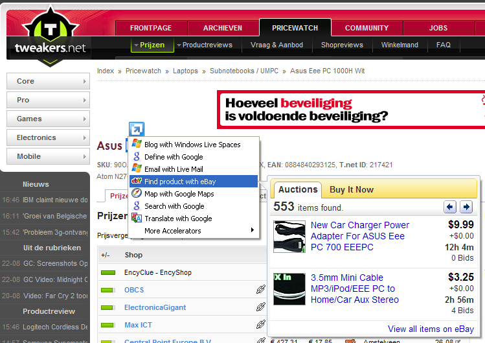Image resolution: width=485 pixels, height=343 pixels.
Task: Click the Google icon beside Search with Google
Action: pyautogui.click(x=137, y=206)
